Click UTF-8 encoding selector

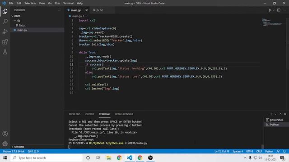pyautogui.click(x=250, y=151)
